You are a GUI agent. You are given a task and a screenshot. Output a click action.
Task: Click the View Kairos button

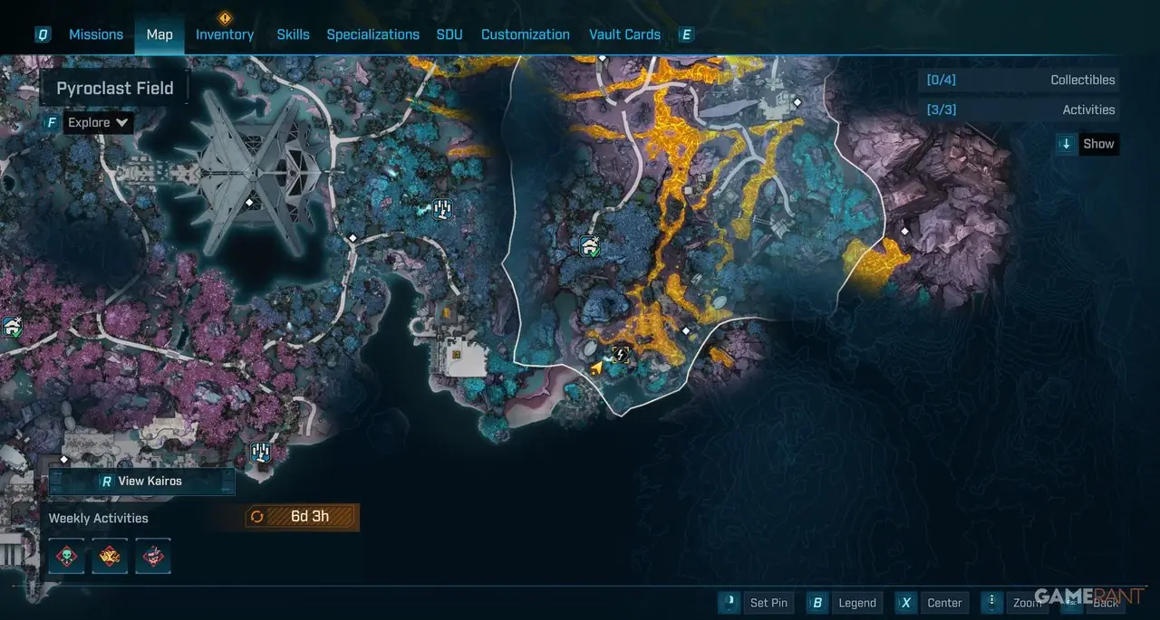[141, 481]
